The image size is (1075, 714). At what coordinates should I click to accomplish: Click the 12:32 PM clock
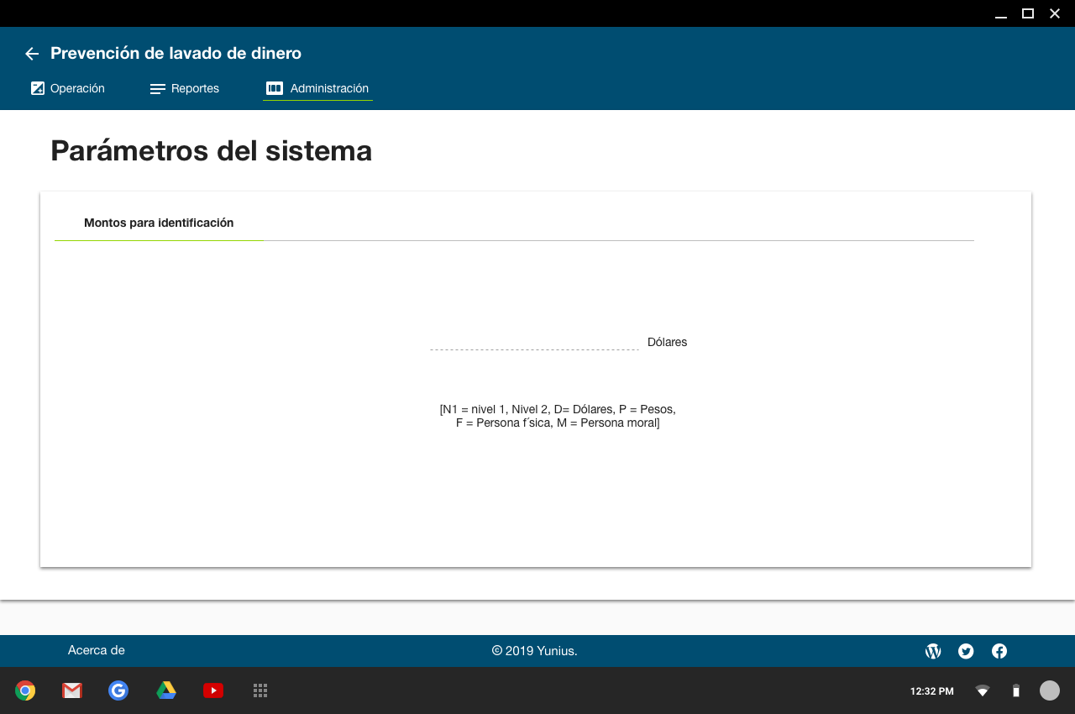point(931,691)
